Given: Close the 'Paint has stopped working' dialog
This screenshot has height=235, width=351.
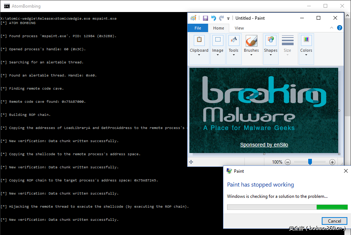Looking at the screenshot, I should pyautogui.click(x=346, y=171).
